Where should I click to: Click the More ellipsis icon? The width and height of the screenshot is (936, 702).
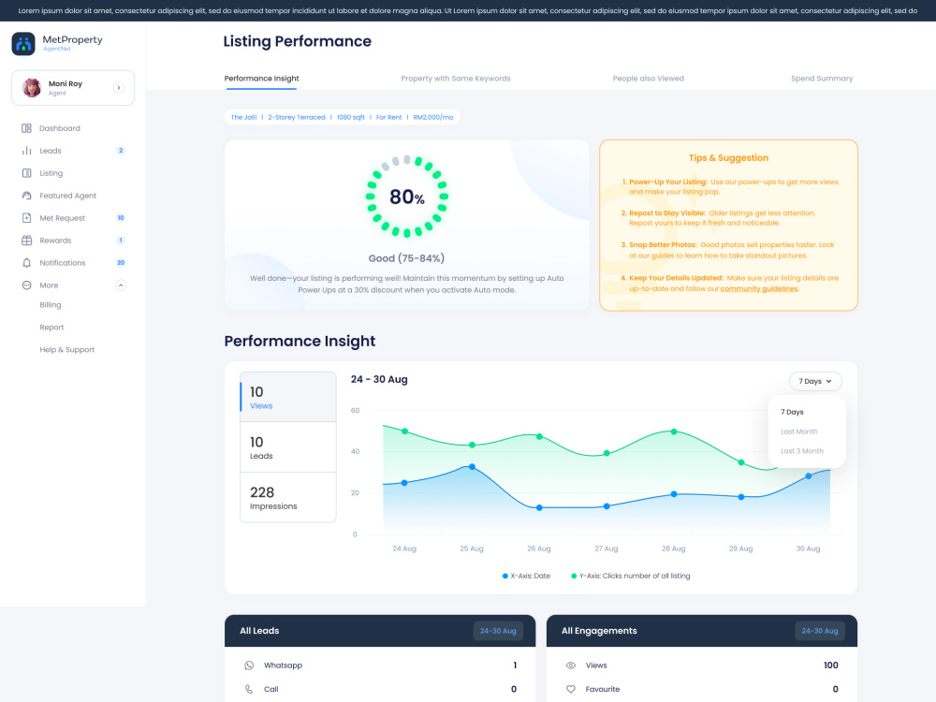[26, 285]
